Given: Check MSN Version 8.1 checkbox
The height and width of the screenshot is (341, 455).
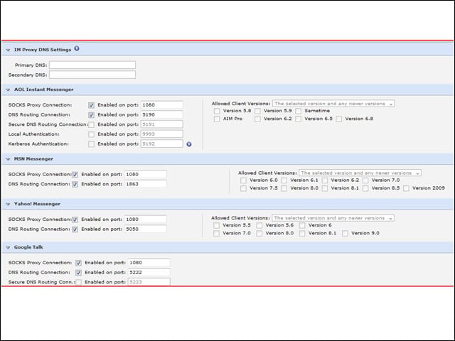Looking at the screenshot, I should click(325, 188).
